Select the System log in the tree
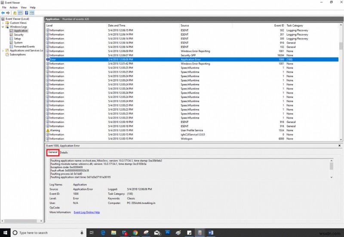 [18, 42]
